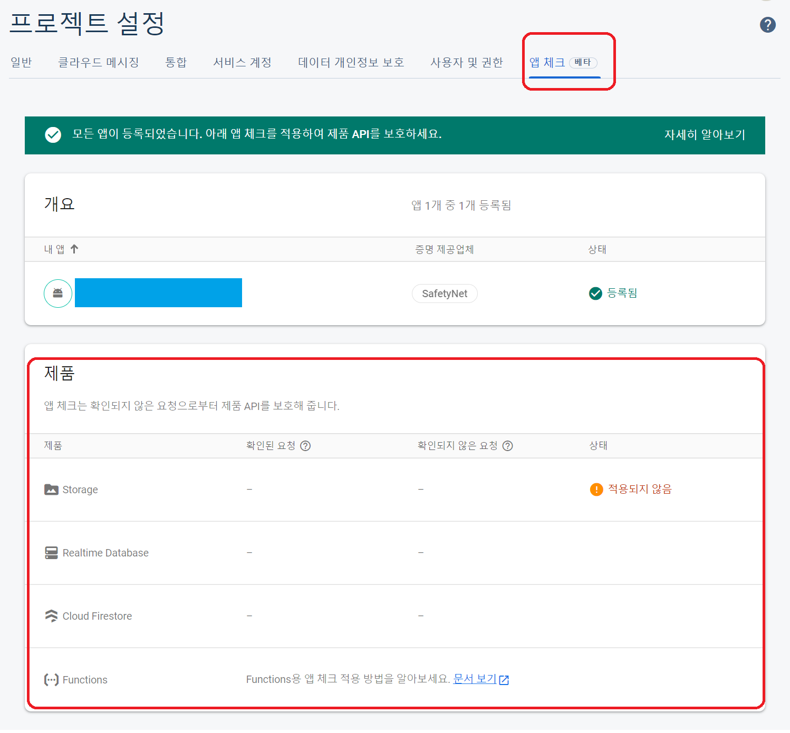Toggle sort arrow beside 내 앱

[74, 249]
